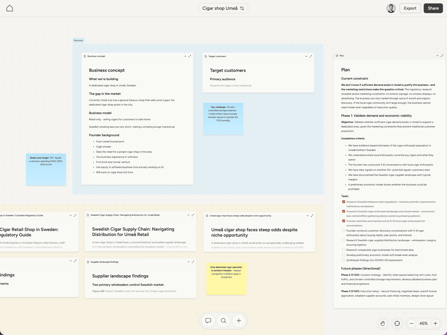Uncheck 'Research Swedish tobacco retail regulations' task
Screen dimensions: 447x335
click(343, 202)
